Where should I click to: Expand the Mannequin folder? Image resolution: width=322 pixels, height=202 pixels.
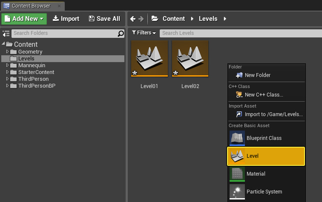click(7, 65)
